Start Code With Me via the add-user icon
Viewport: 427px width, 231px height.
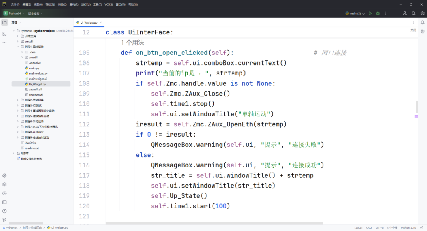point(404,13)
